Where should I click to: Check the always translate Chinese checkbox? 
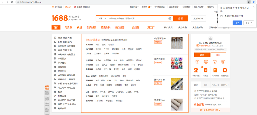[x=222, y=16]
